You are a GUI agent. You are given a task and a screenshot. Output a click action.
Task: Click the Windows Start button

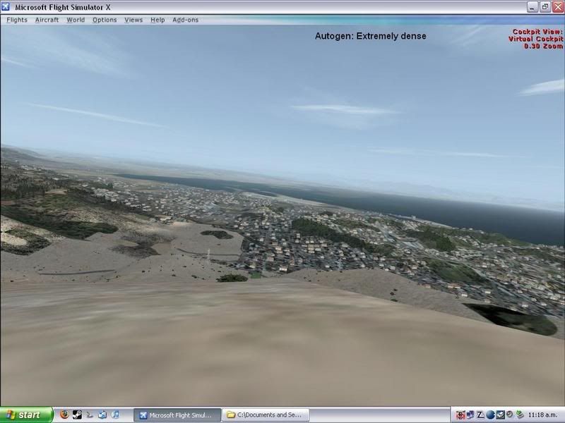point(26,415)
